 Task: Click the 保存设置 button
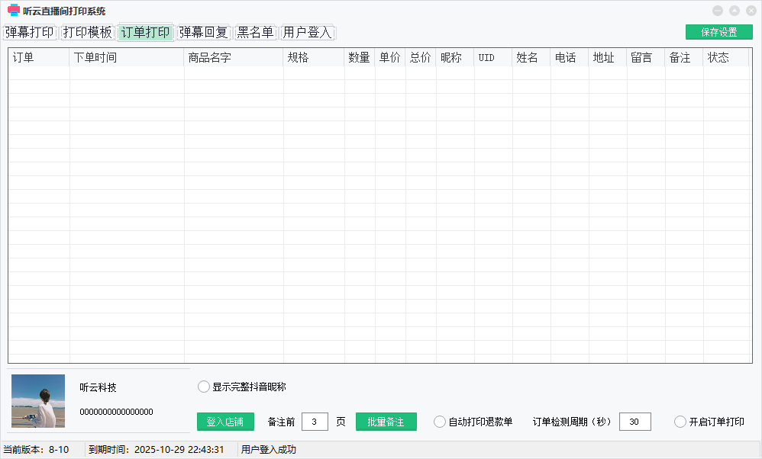[718, 32]
